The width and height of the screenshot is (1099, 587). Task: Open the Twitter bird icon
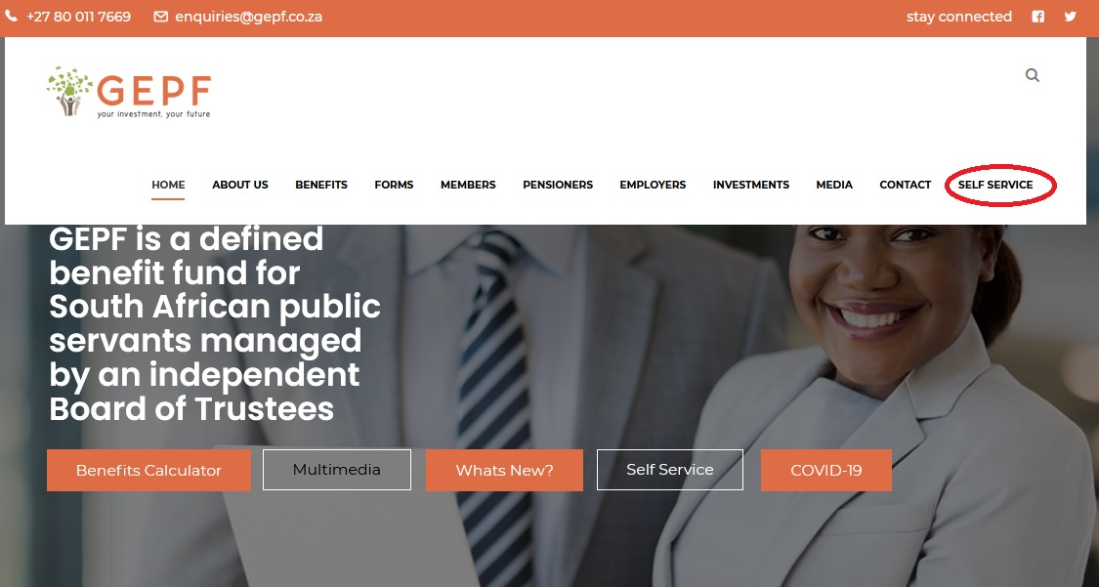(x=1071, y=16)
